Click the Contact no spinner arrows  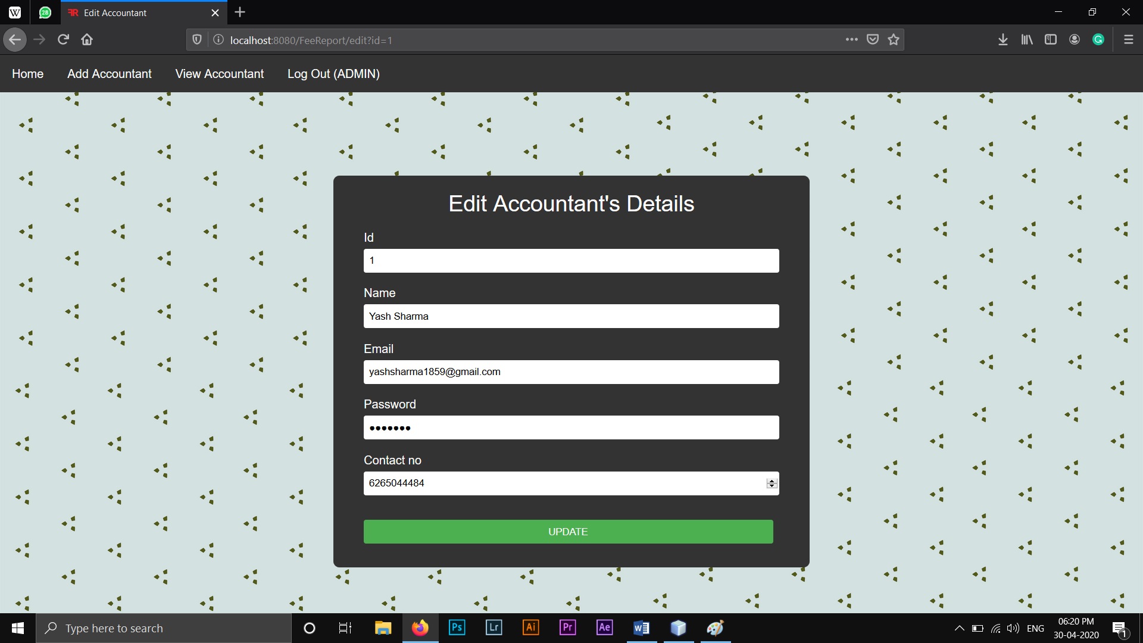pos(772,483)
